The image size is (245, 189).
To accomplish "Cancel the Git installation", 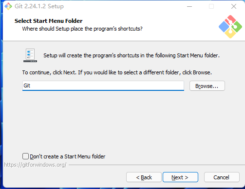I will [x=222, y=177].
